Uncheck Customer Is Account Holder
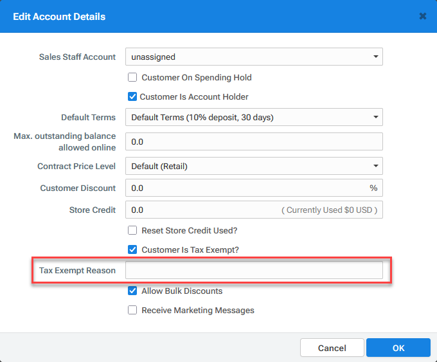The height and width of the screenshot is (362, 437). coord(132,97)
